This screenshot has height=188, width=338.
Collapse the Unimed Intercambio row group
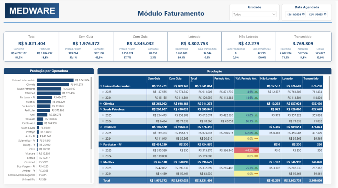tap(101, 86)
